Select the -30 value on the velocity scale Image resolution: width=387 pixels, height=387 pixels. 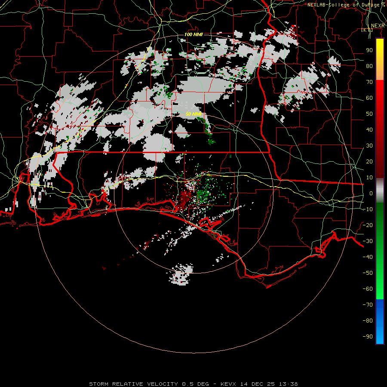[368, 241]
